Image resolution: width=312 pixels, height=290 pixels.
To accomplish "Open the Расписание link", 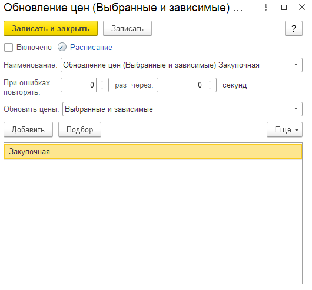I will (x=91, y=47).
